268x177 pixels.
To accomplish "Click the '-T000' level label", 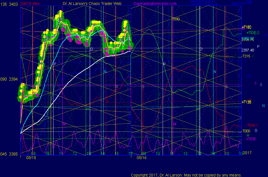I will click(246, 131).
